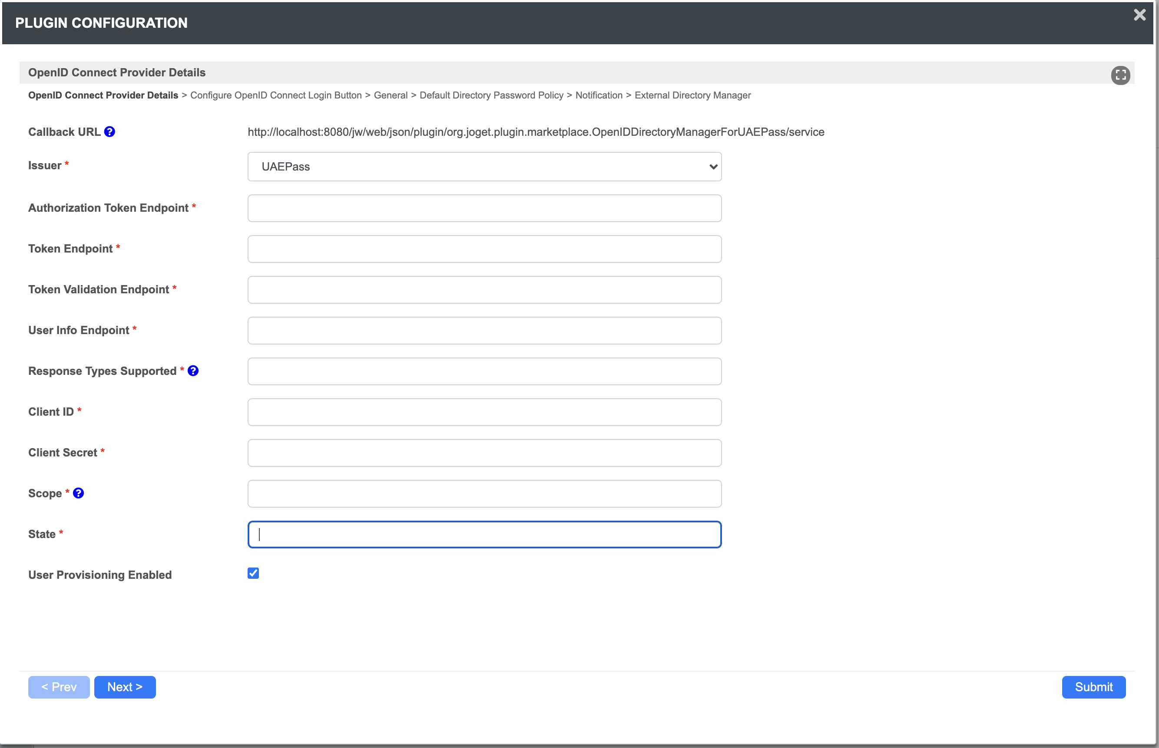Open the Issuer dropdown

tap(484, 167)
